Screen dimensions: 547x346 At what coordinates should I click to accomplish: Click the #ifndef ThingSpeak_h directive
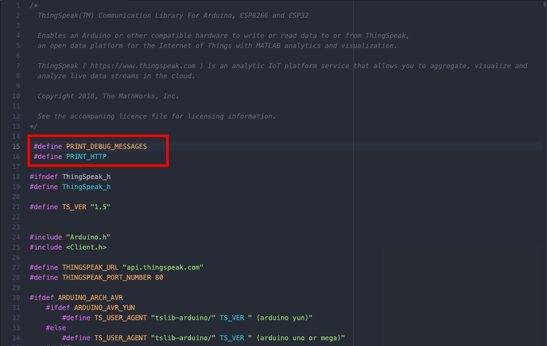[x=70, y=177]
